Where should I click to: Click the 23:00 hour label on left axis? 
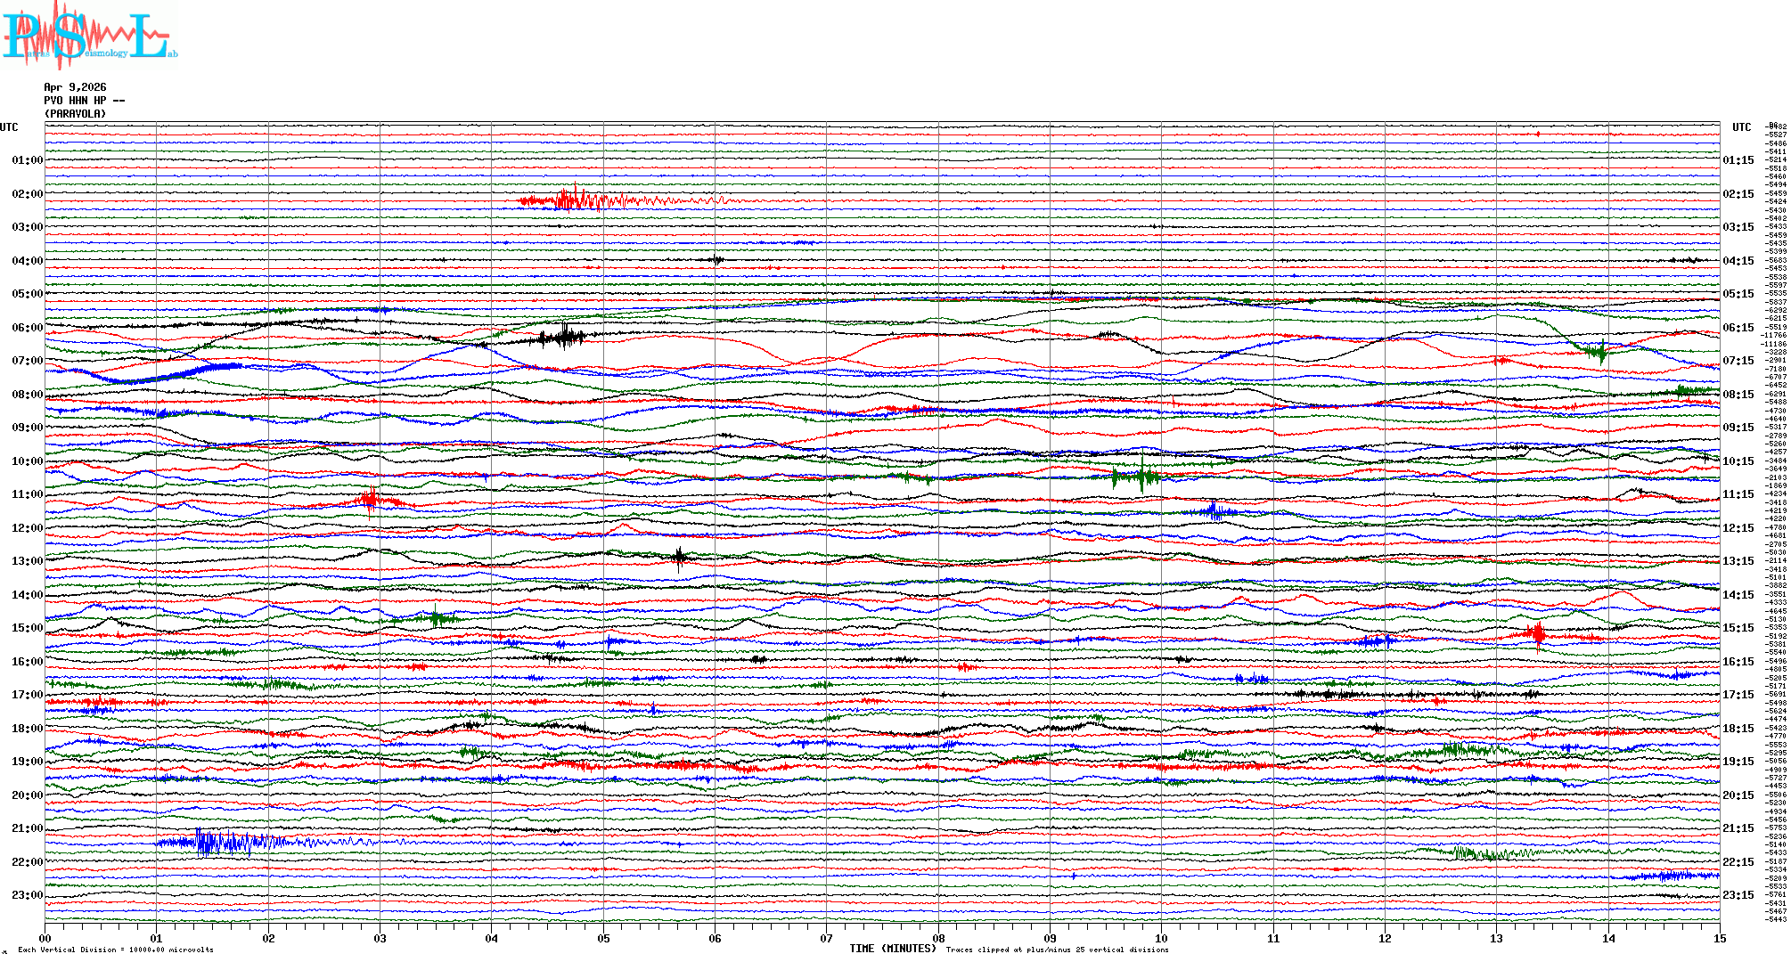27,895
